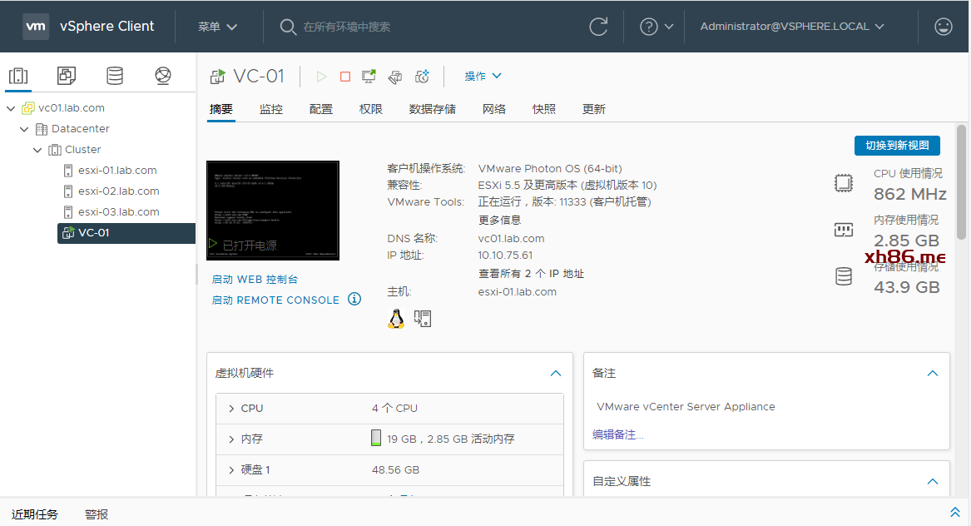Collapse the 备注 notes panel
This screenshot has width=971, height=526.
point(933,374)
